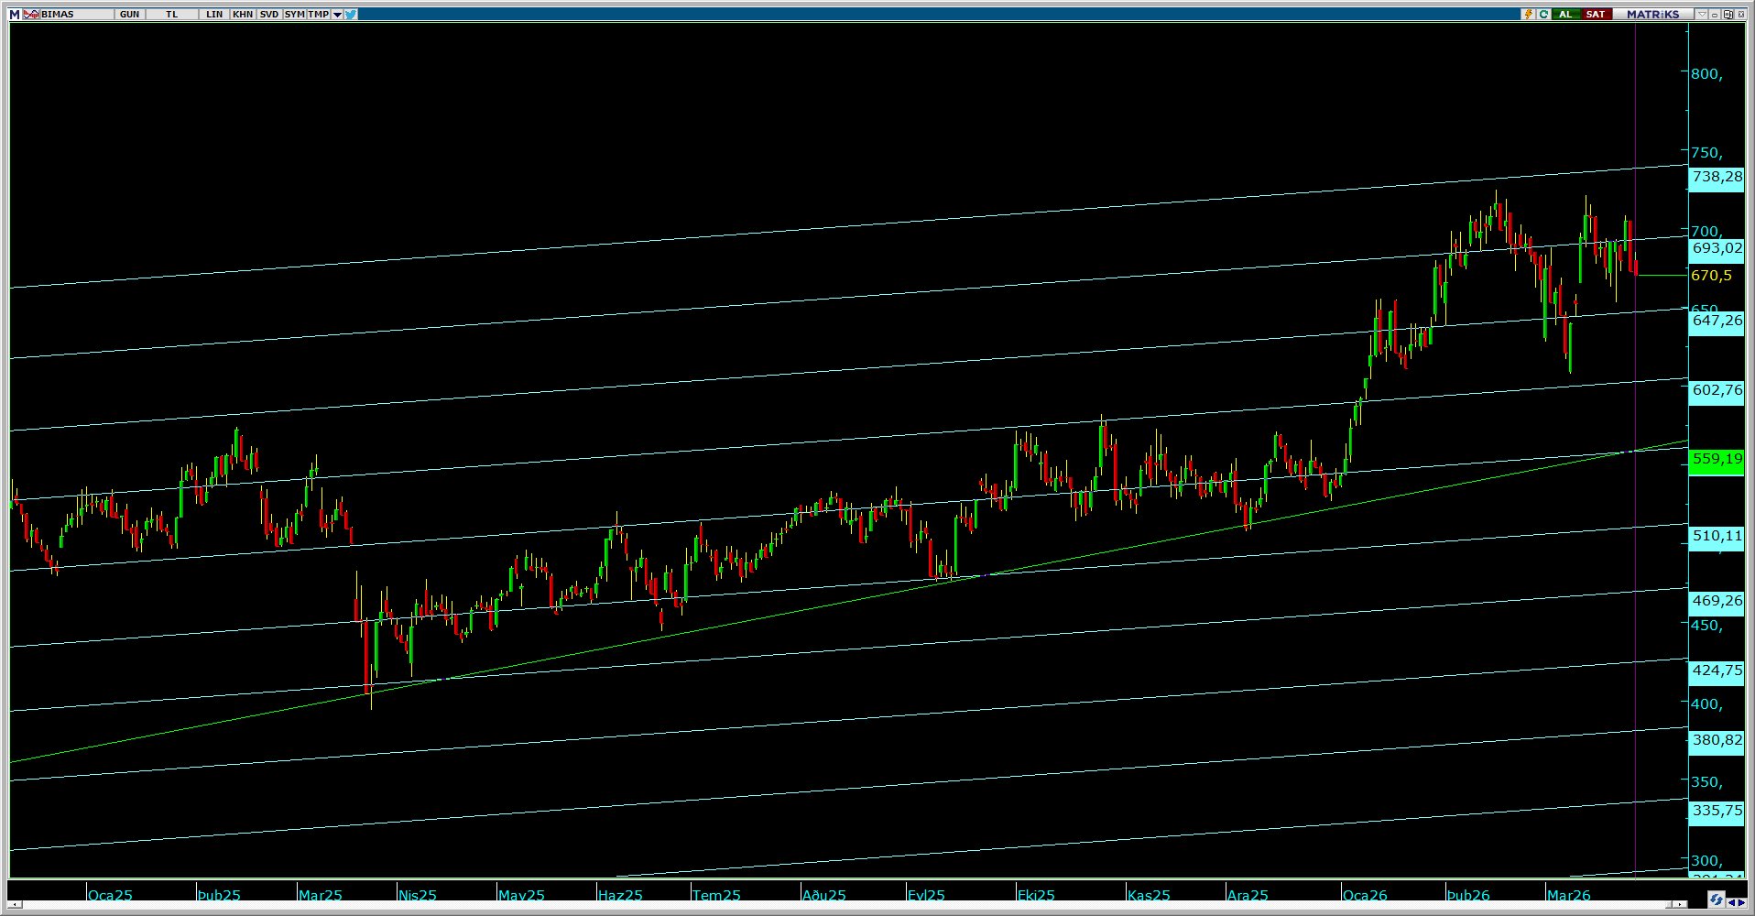Screen dimensions: 1755x916
Task: Click the Twitter bird icon
Action: tap(351, 15)
